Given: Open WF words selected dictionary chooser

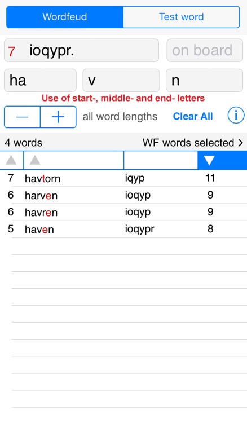Looking at the screenshot, I should 193,143.
